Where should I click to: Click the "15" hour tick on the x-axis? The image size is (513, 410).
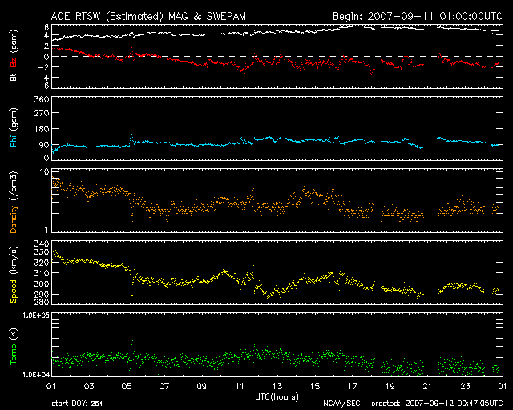click(x=315, y=386)
